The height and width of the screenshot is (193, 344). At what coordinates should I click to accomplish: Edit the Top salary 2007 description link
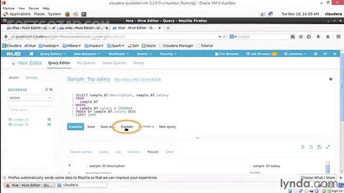click(138, 80)
